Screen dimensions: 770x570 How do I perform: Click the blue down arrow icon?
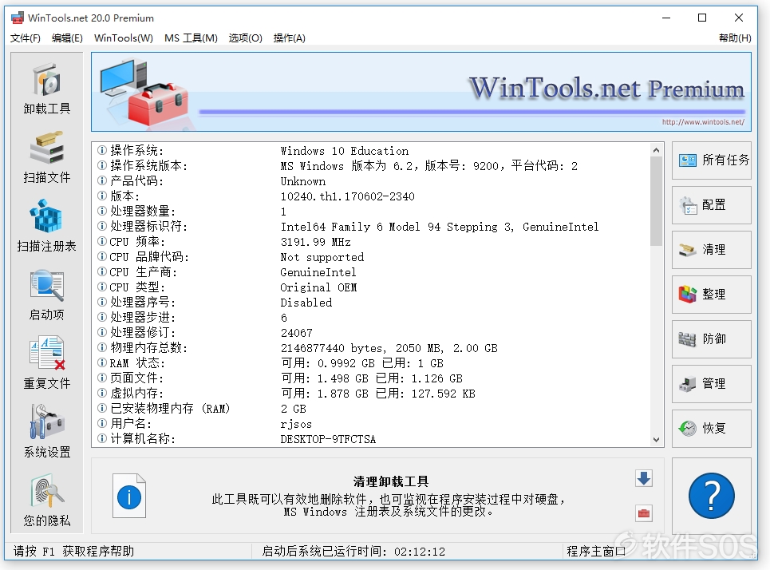coord(644,478)
